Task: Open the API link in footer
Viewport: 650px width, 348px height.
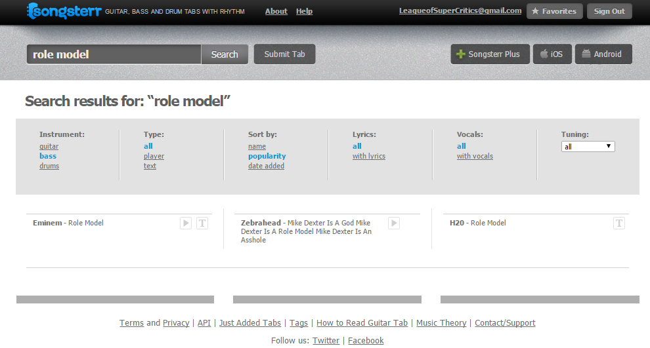Action: pos(204,322)
